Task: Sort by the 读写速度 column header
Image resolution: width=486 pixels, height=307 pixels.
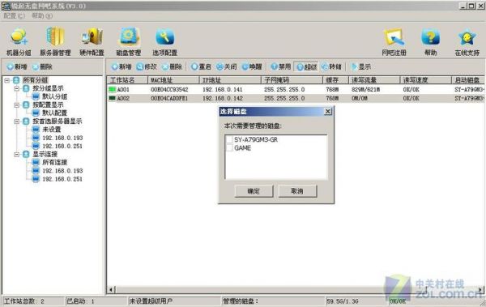Action: pyautogui.click(x=426, y=80)
